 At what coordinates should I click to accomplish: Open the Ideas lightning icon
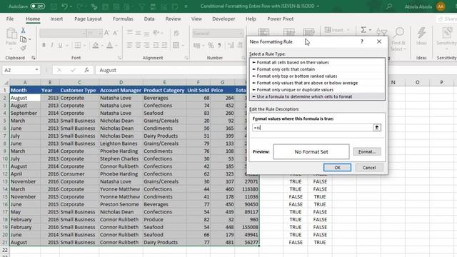[421, 33]
